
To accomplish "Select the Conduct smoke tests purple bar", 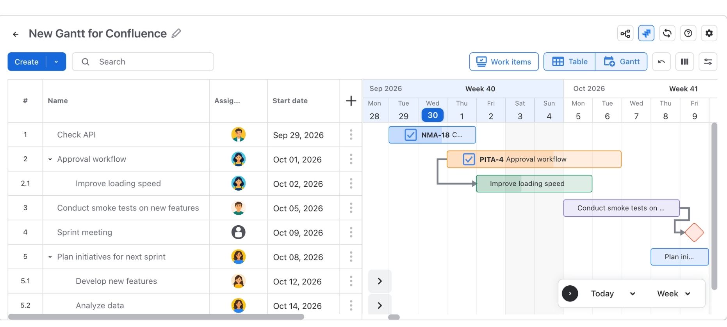I will point(621,208).
